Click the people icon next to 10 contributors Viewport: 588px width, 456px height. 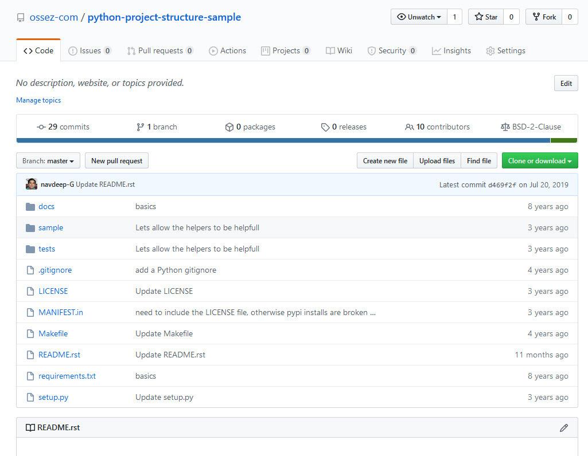tap(410, 127)
